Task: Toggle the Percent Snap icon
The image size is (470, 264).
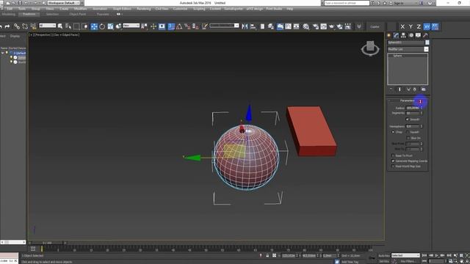Action: point(187,26)
